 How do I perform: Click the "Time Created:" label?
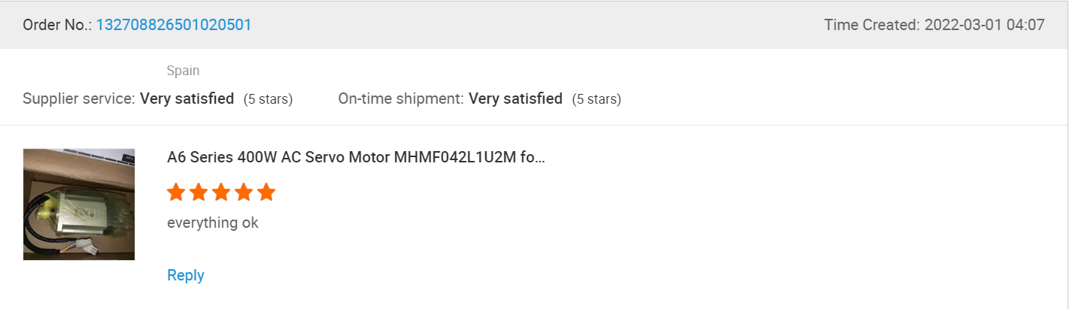pyautogui.click(x=871, y=25)
